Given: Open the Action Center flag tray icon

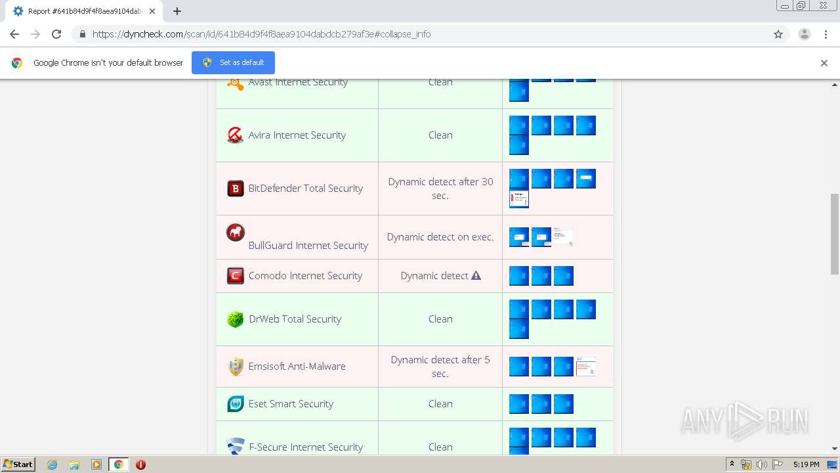Looking at the screenshot, I should point(777,464).
